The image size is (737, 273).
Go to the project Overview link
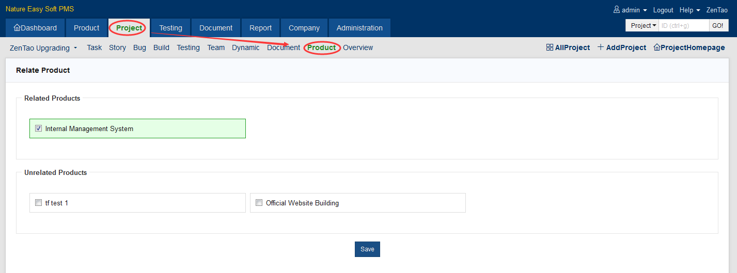pos(358,47)
